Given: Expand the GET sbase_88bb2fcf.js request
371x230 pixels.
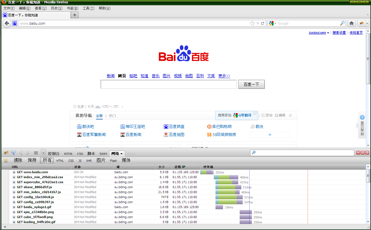Looking at the screenshot, I should click(14, 187).
